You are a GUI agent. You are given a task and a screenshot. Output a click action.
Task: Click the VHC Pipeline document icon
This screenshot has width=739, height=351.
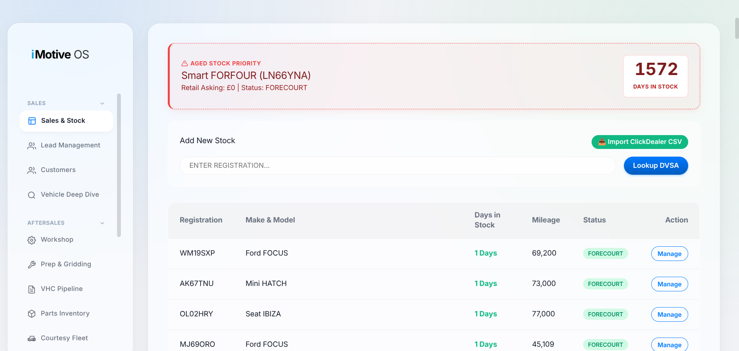(32, 289)
